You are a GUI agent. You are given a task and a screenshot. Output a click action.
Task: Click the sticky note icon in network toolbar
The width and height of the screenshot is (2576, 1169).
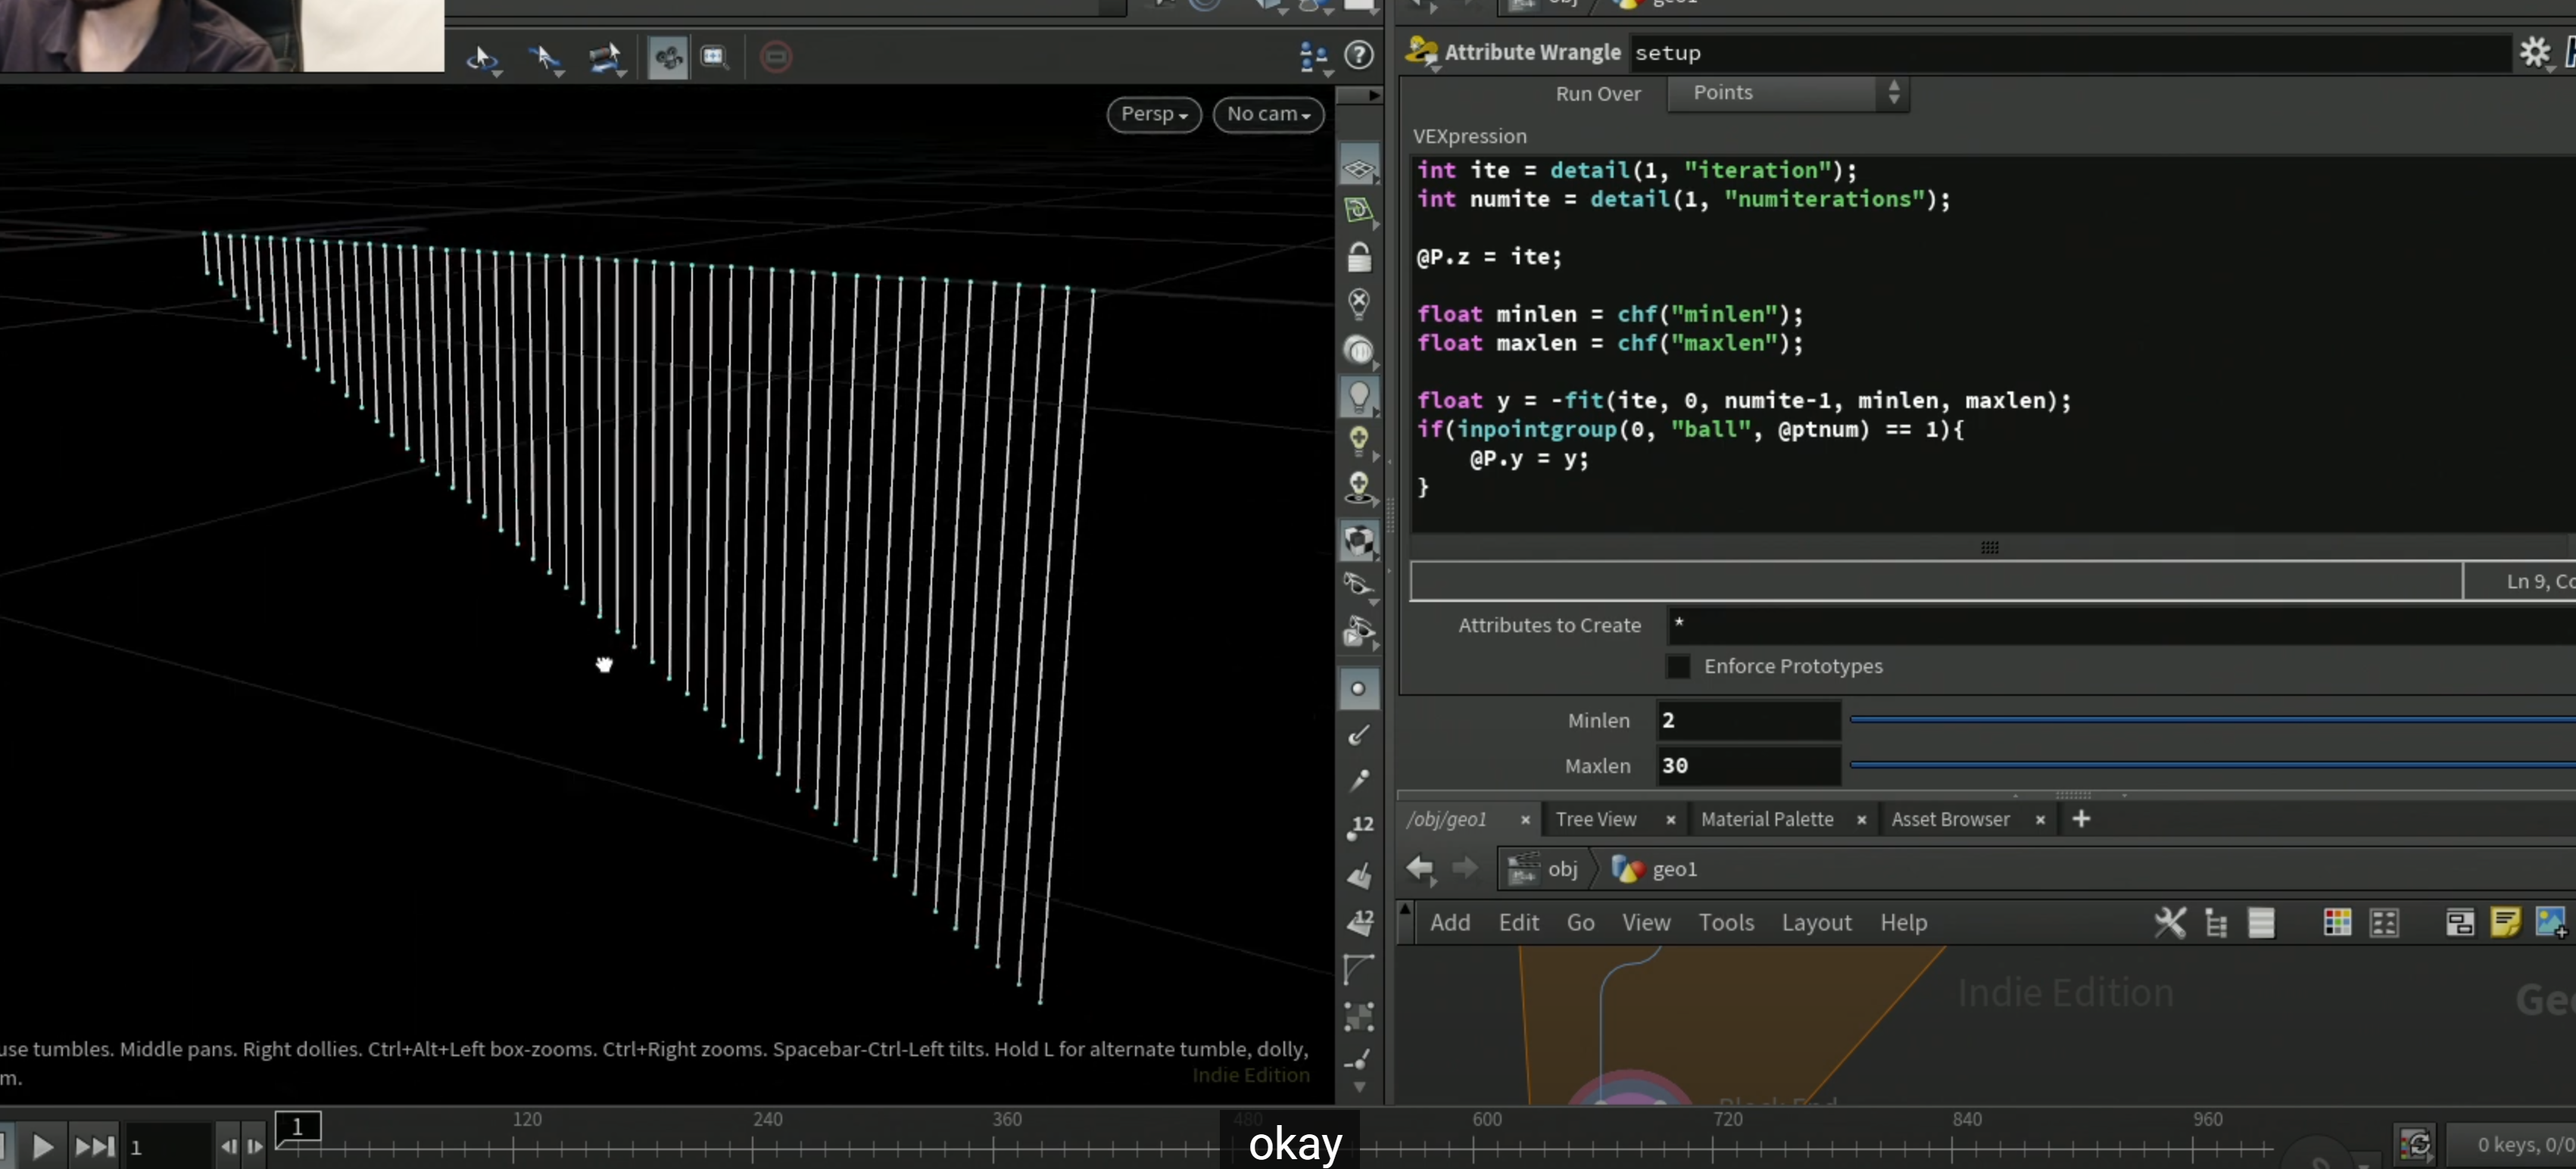2505,921
